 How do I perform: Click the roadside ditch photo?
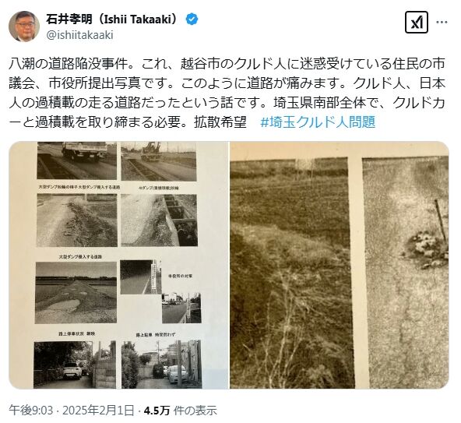pos(159,220)
